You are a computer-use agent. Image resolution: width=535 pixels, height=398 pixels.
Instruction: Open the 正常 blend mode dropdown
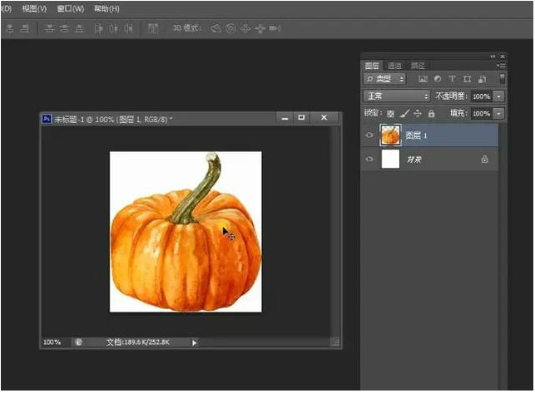pos(397,96)
